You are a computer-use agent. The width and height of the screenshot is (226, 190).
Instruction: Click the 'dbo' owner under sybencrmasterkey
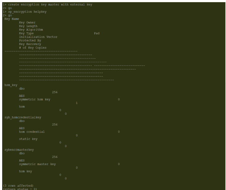coord(22,153)
